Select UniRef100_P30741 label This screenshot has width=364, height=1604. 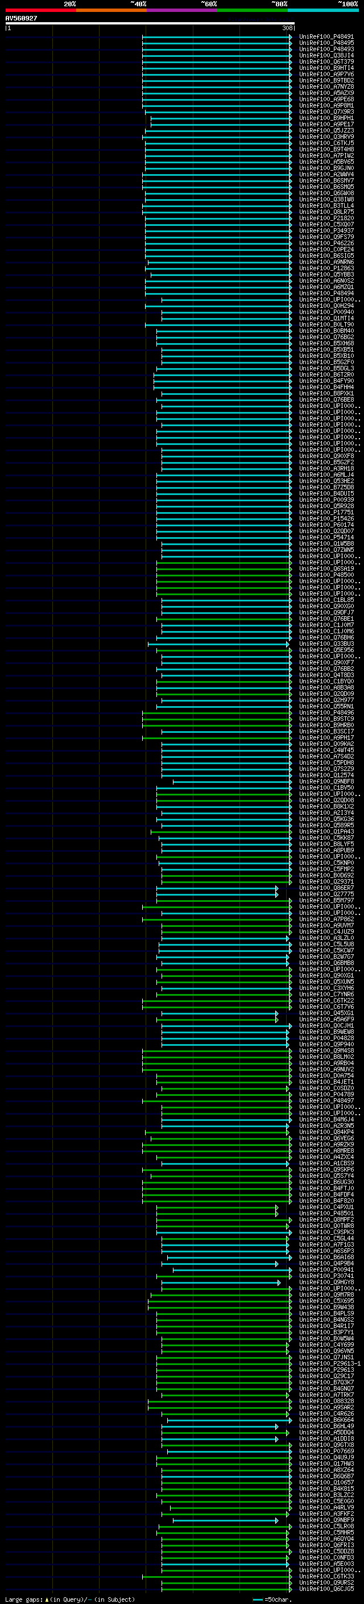(x=326, y=1276)
